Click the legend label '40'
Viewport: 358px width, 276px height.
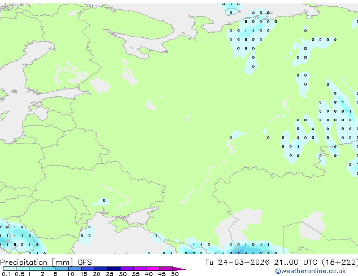(x=149, y=274)
